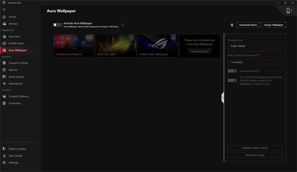Open the hamburger navigation menu icon
The width and height of the screenshot is (297, 172).
(4, 9)
